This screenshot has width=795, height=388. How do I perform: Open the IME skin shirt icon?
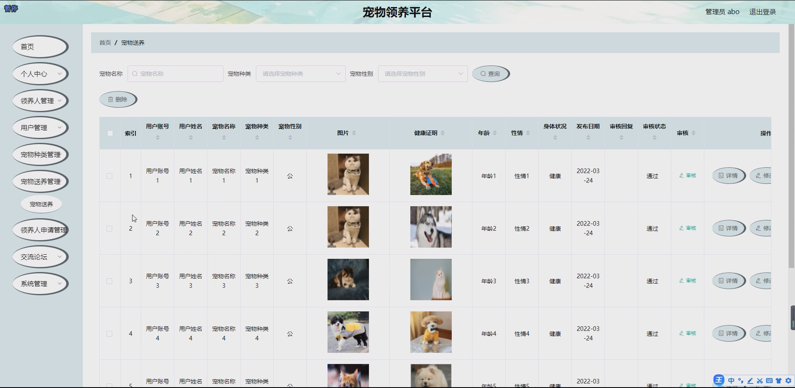pyautogui.click(x=779, y=381)
